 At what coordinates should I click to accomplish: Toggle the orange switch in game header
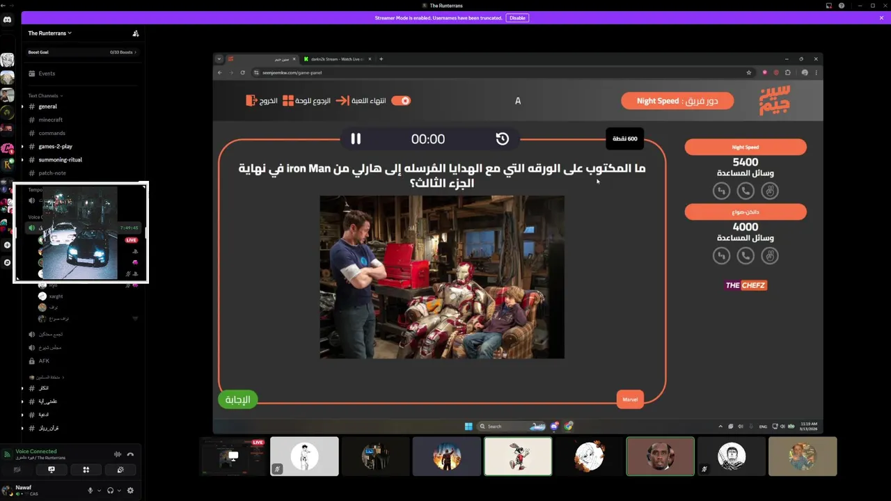point(401,101)
